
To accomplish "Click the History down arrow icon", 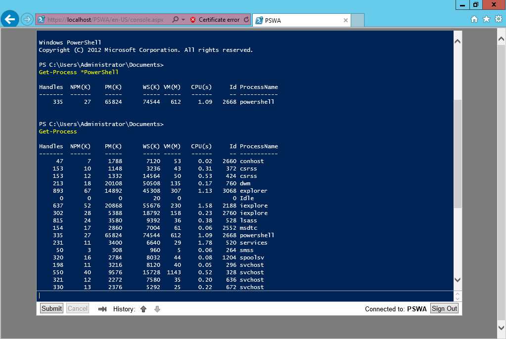I will [x=157, y=309].
